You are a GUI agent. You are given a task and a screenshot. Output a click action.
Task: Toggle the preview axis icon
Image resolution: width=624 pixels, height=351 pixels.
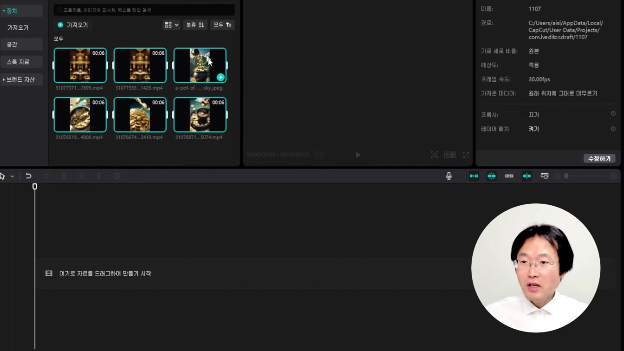point(527,176)
